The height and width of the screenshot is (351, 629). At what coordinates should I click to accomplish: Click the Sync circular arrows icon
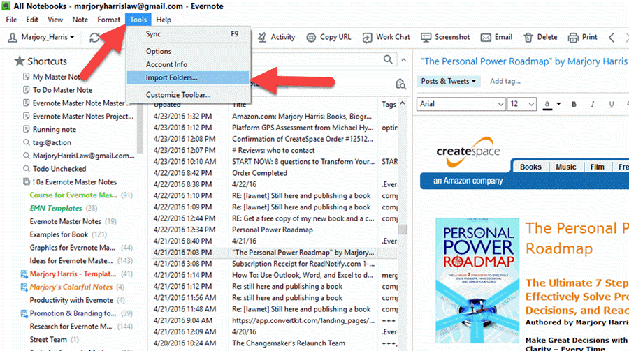click(94, 38)
